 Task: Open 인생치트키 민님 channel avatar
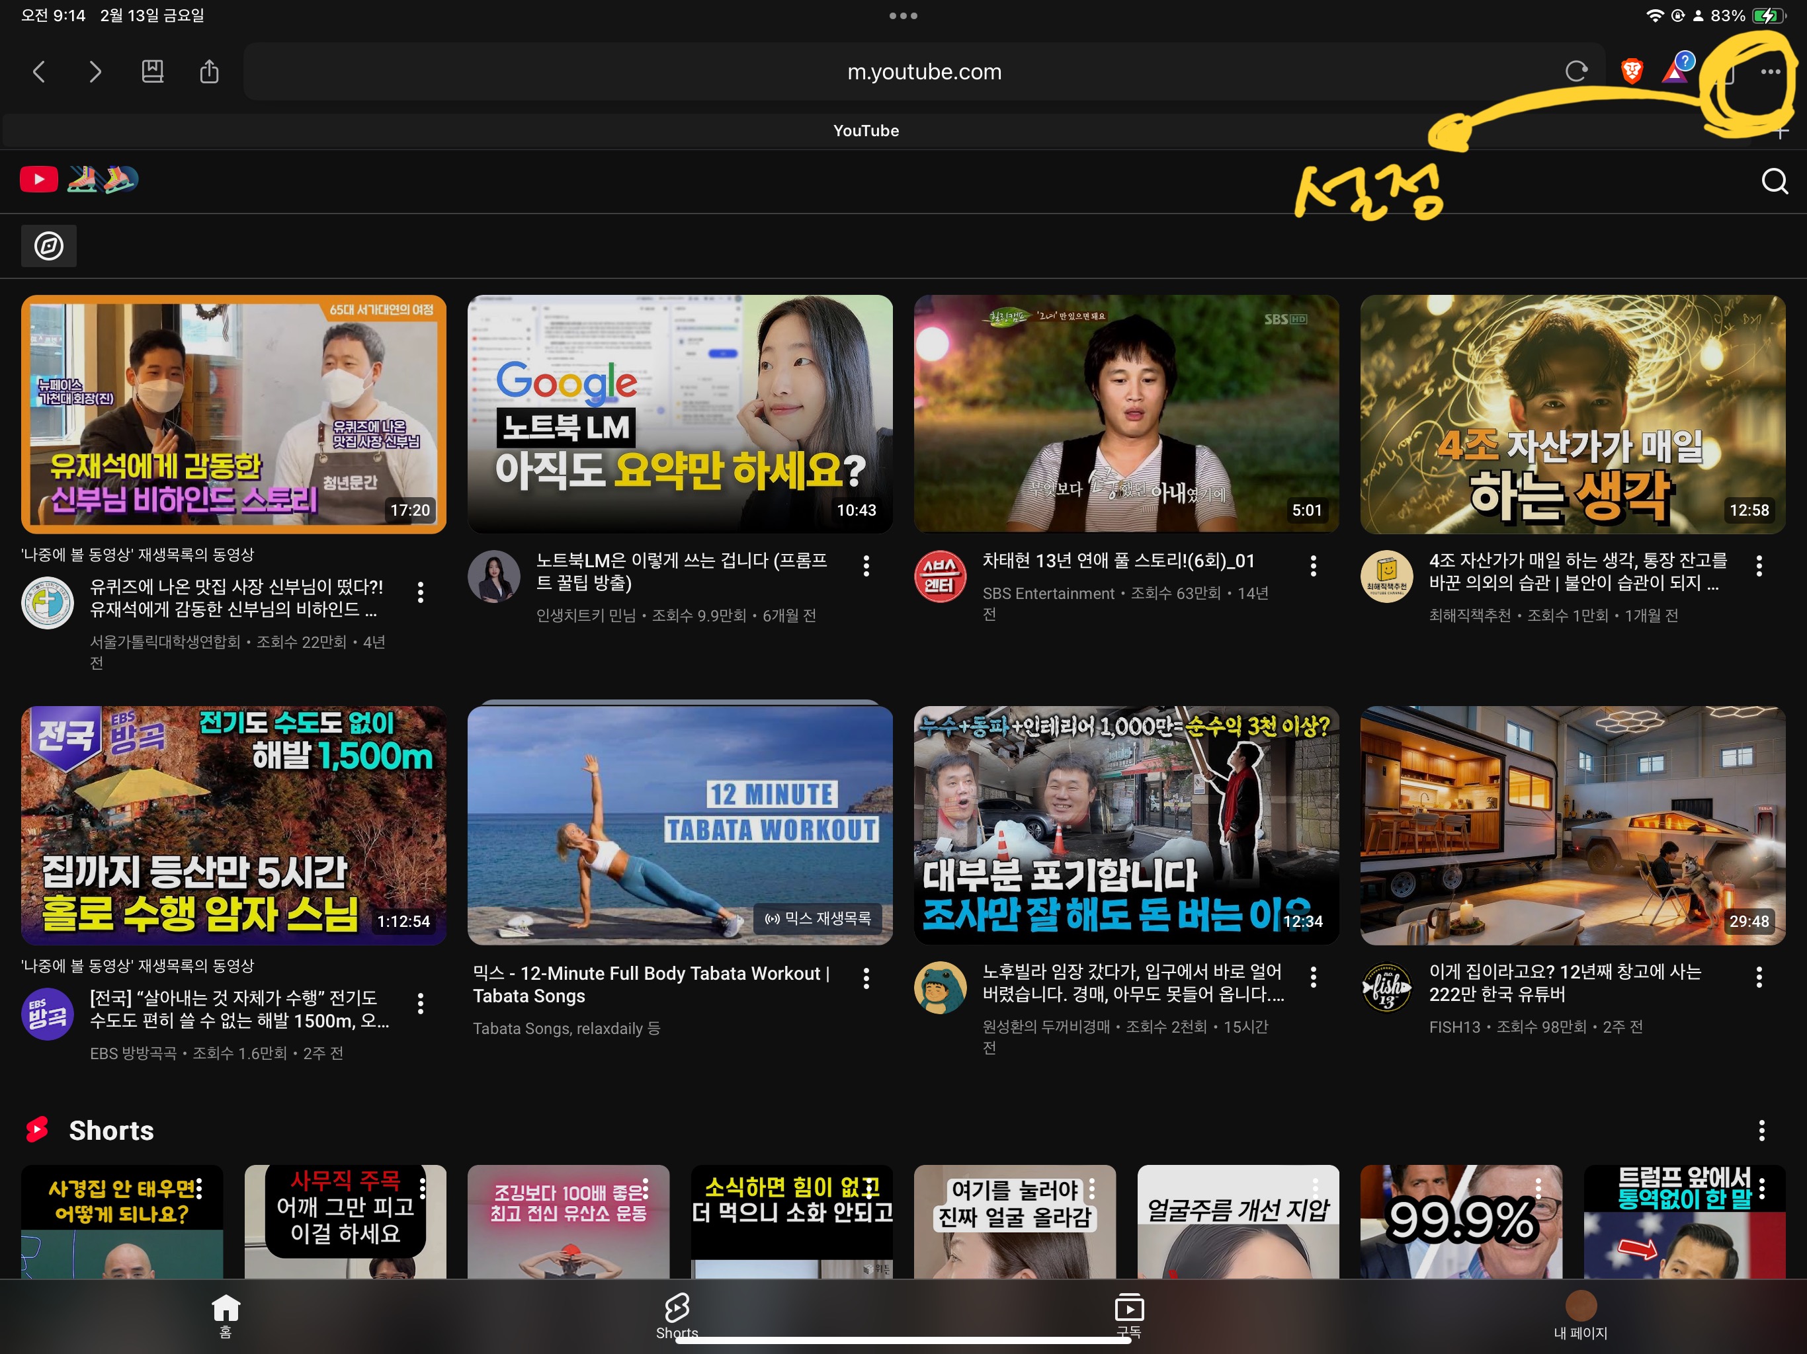coord(493,577)
